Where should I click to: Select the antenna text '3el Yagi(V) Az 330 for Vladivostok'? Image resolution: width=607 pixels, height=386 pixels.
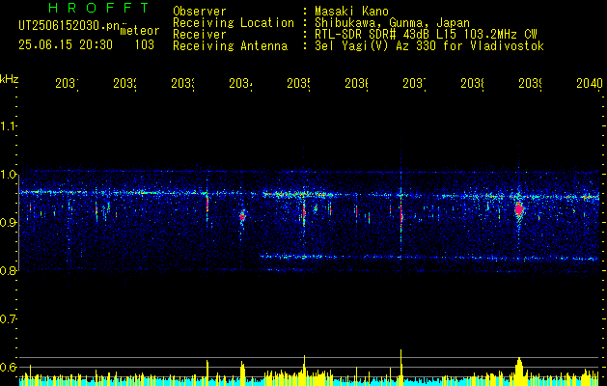429,46
